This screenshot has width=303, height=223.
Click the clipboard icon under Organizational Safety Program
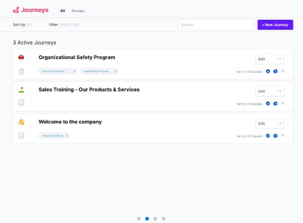point(21,71)
